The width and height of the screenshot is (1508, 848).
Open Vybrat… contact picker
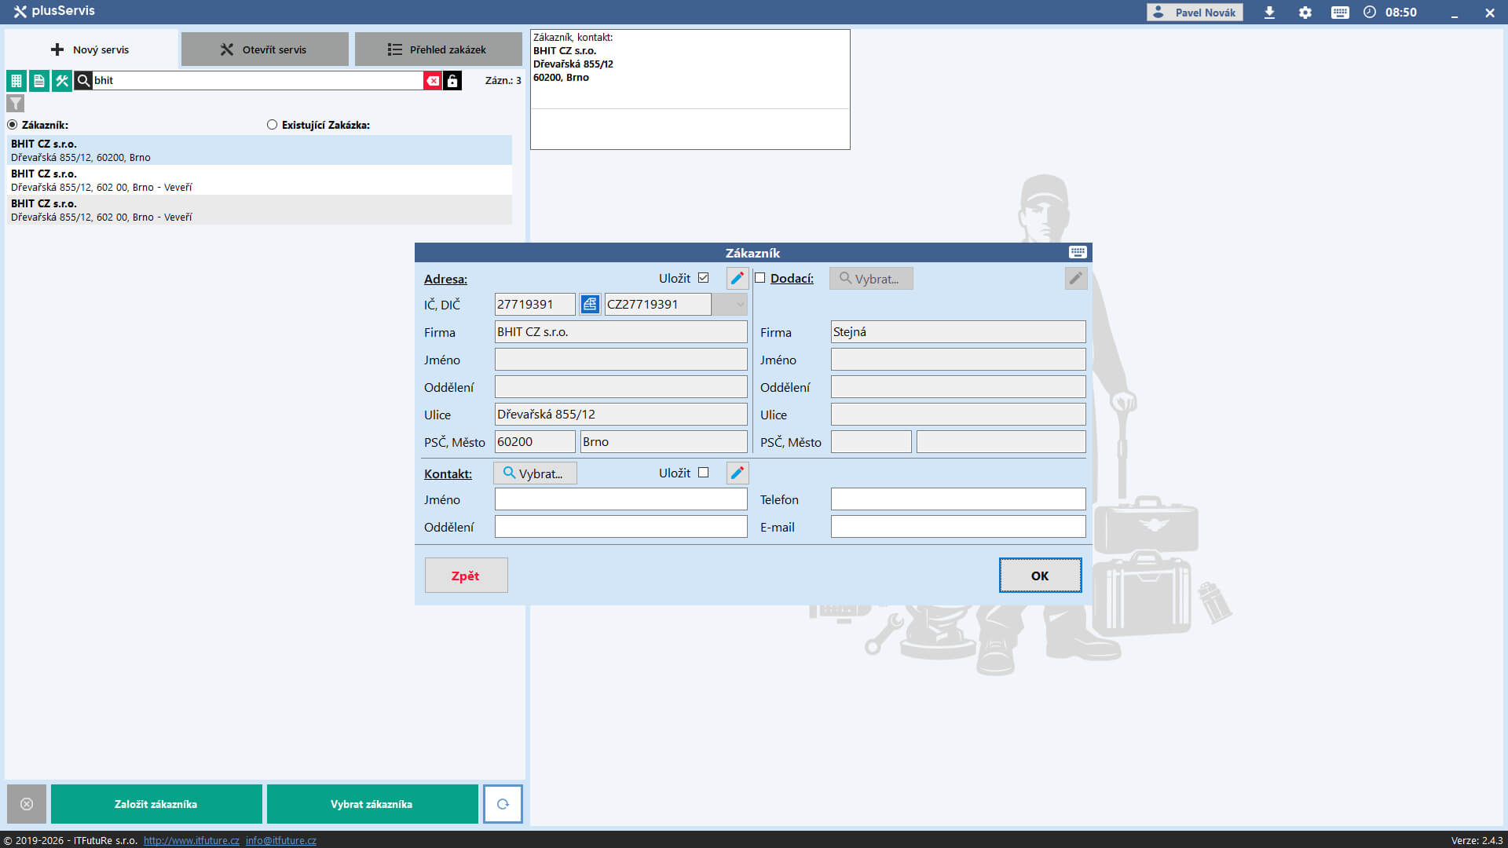tap(535, 473)
